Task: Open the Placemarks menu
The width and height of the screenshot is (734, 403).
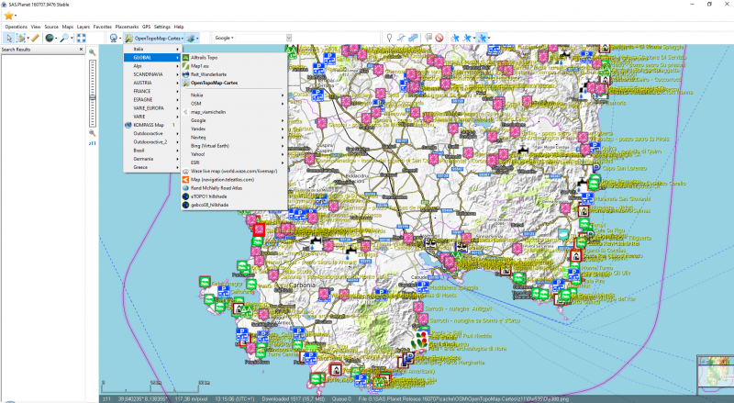Action: pos(126,27)
